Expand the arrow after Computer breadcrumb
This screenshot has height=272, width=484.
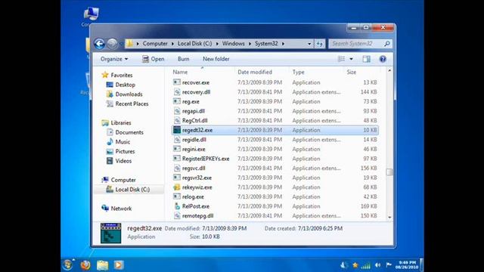click(172, 44)
